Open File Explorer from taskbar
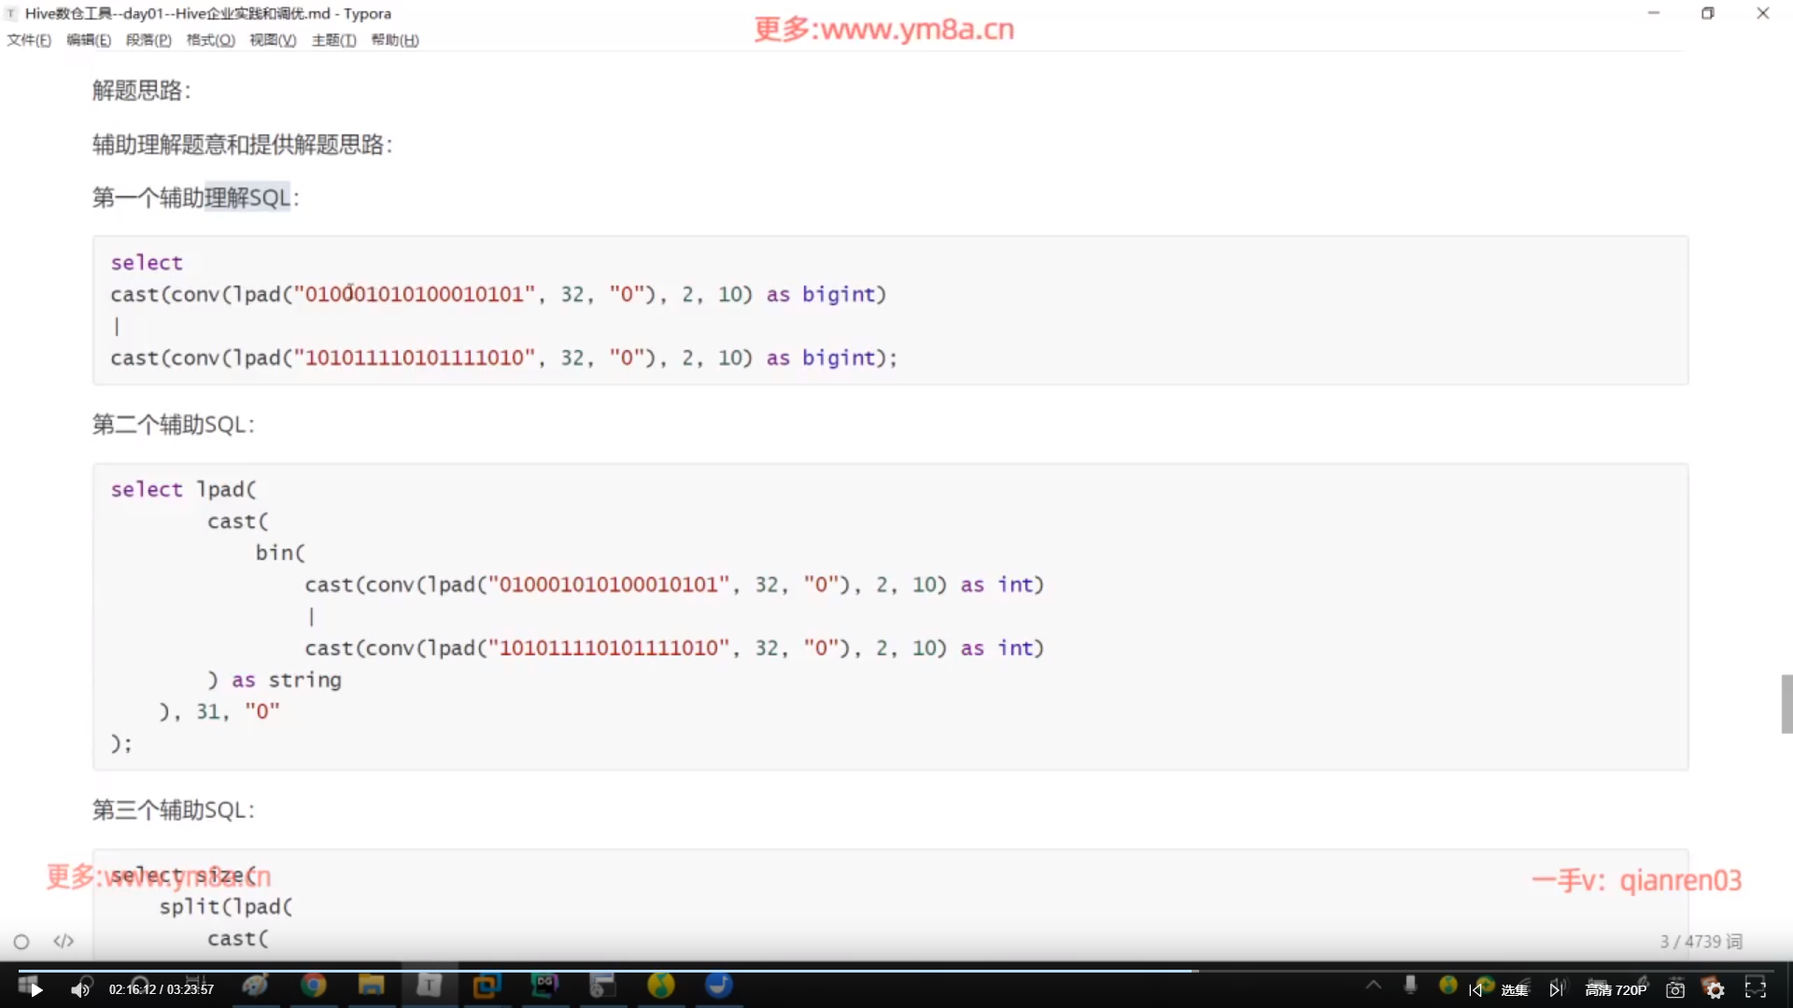This screenshot has height=1008, width=1793. pyautogui.click(x=371, y=986)
